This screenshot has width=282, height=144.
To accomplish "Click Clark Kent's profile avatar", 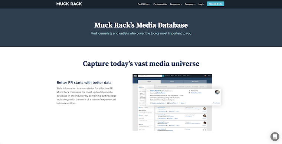I will [x=217, y=92].
